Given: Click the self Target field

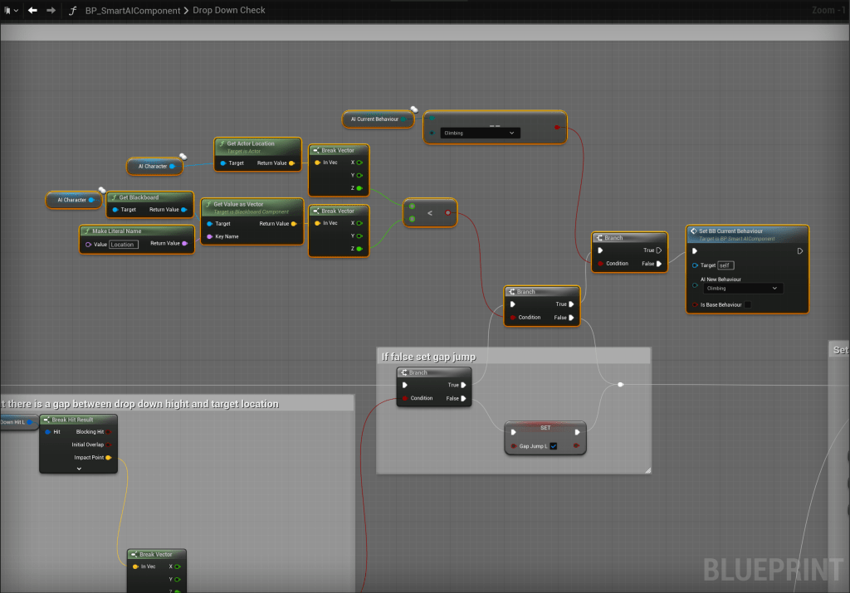Looking at the screenshot, I should [726, 265].
